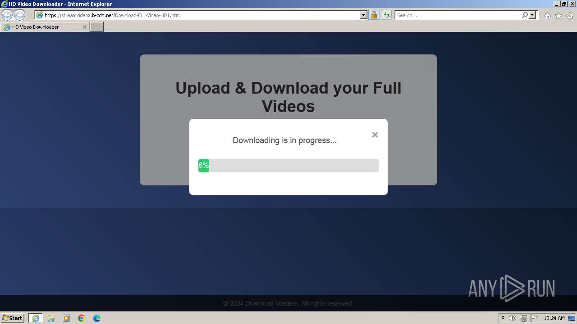Click the 10:24 AM clock
The height and width of the screenshot is (324, 577).
pos(554,318)
